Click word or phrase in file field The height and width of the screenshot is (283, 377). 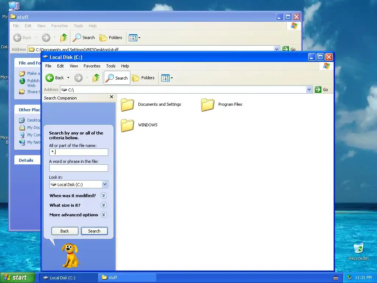[79, 168]
